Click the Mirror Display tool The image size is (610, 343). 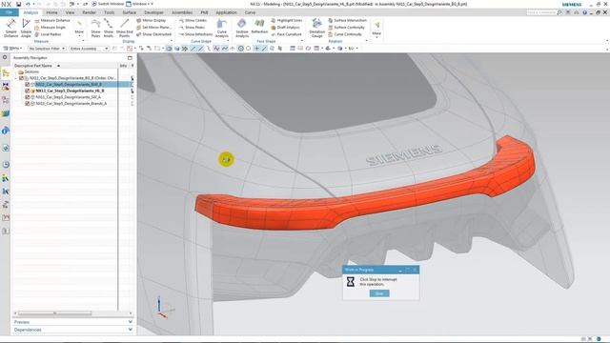pyautogui.click(x=151, y=20)
